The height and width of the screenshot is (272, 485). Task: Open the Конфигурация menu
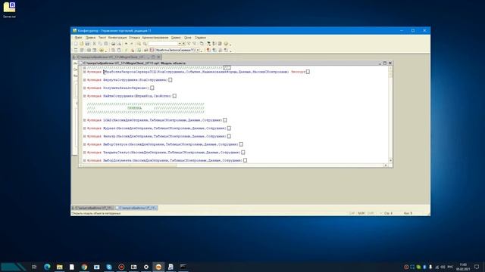point(117,38)
